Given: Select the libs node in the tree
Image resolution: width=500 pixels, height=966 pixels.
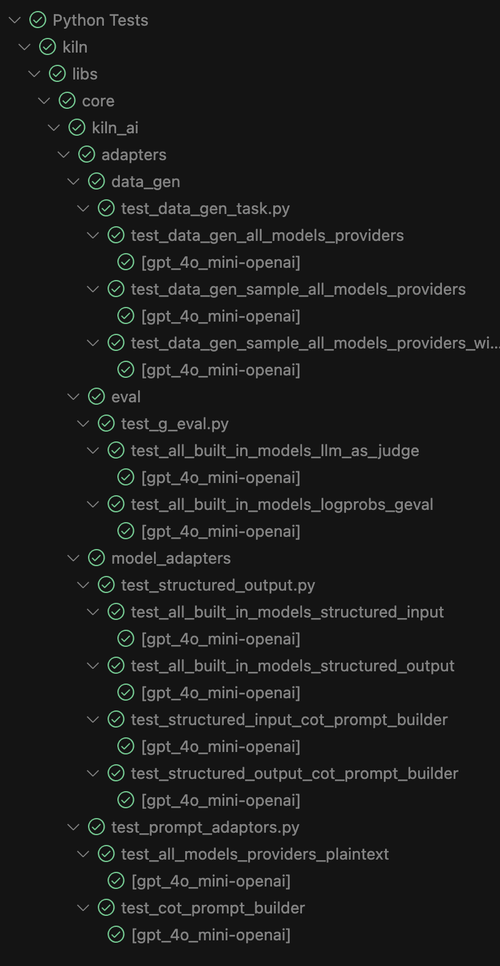Looking at the screenshot, I should (86, 73).
